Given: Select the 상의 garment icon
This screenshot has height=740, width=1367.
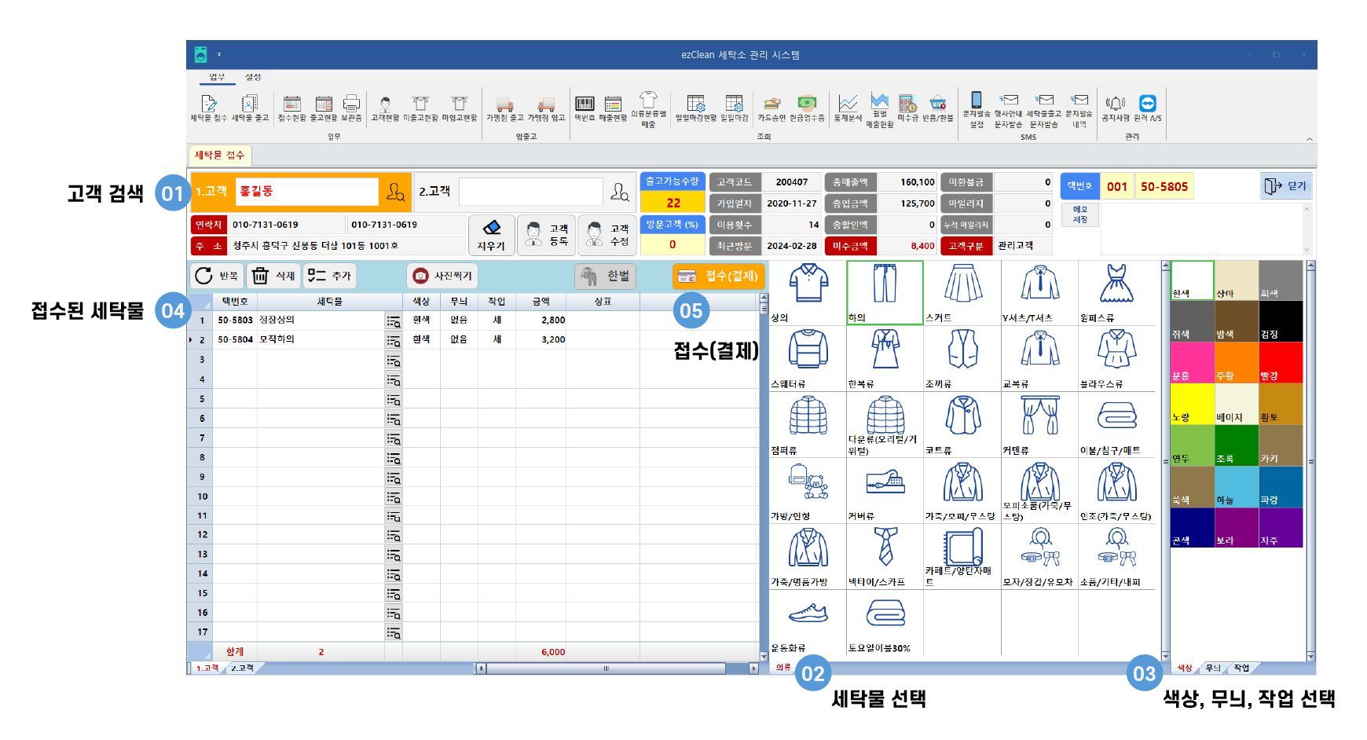Looking at the screenshot, I should pyautogui.click(x=808, y=293).
